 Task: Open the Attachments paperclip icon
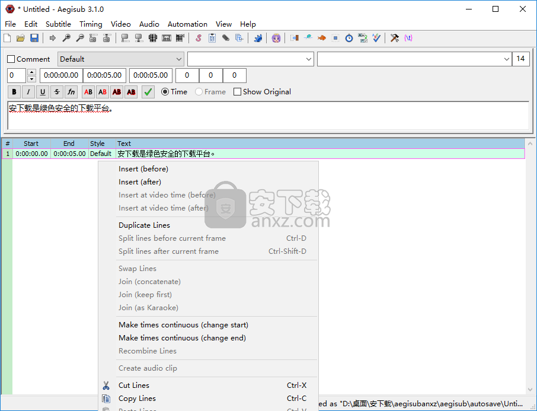(226, 38)
